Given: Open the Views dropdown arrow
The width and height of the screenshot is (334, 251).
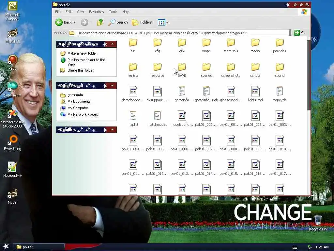Looking at the screenshot, I should click(167, 22).
